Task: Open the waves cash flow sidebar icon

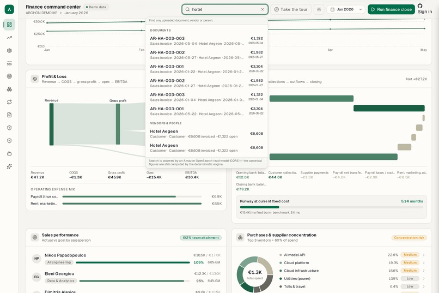Action: click(x=9, y=63)
